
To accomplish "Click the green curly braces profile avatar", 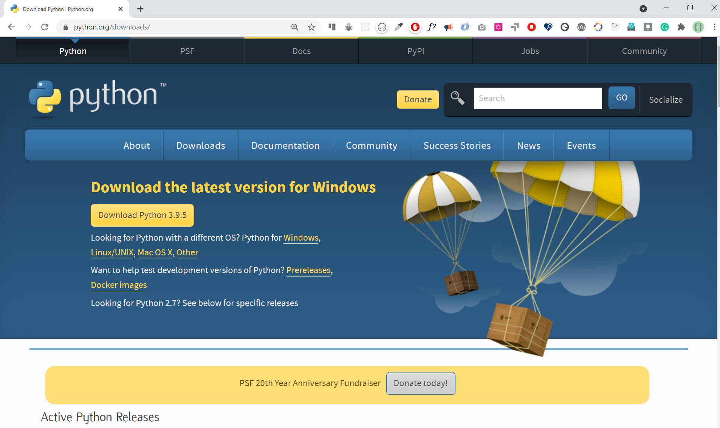I will pos(698,27).
